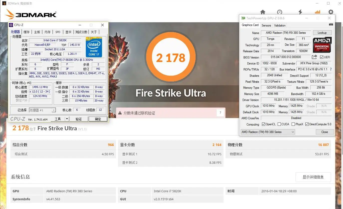Click the 验证 button in CPU-Z
343x209 pixels.
(79, 119)
